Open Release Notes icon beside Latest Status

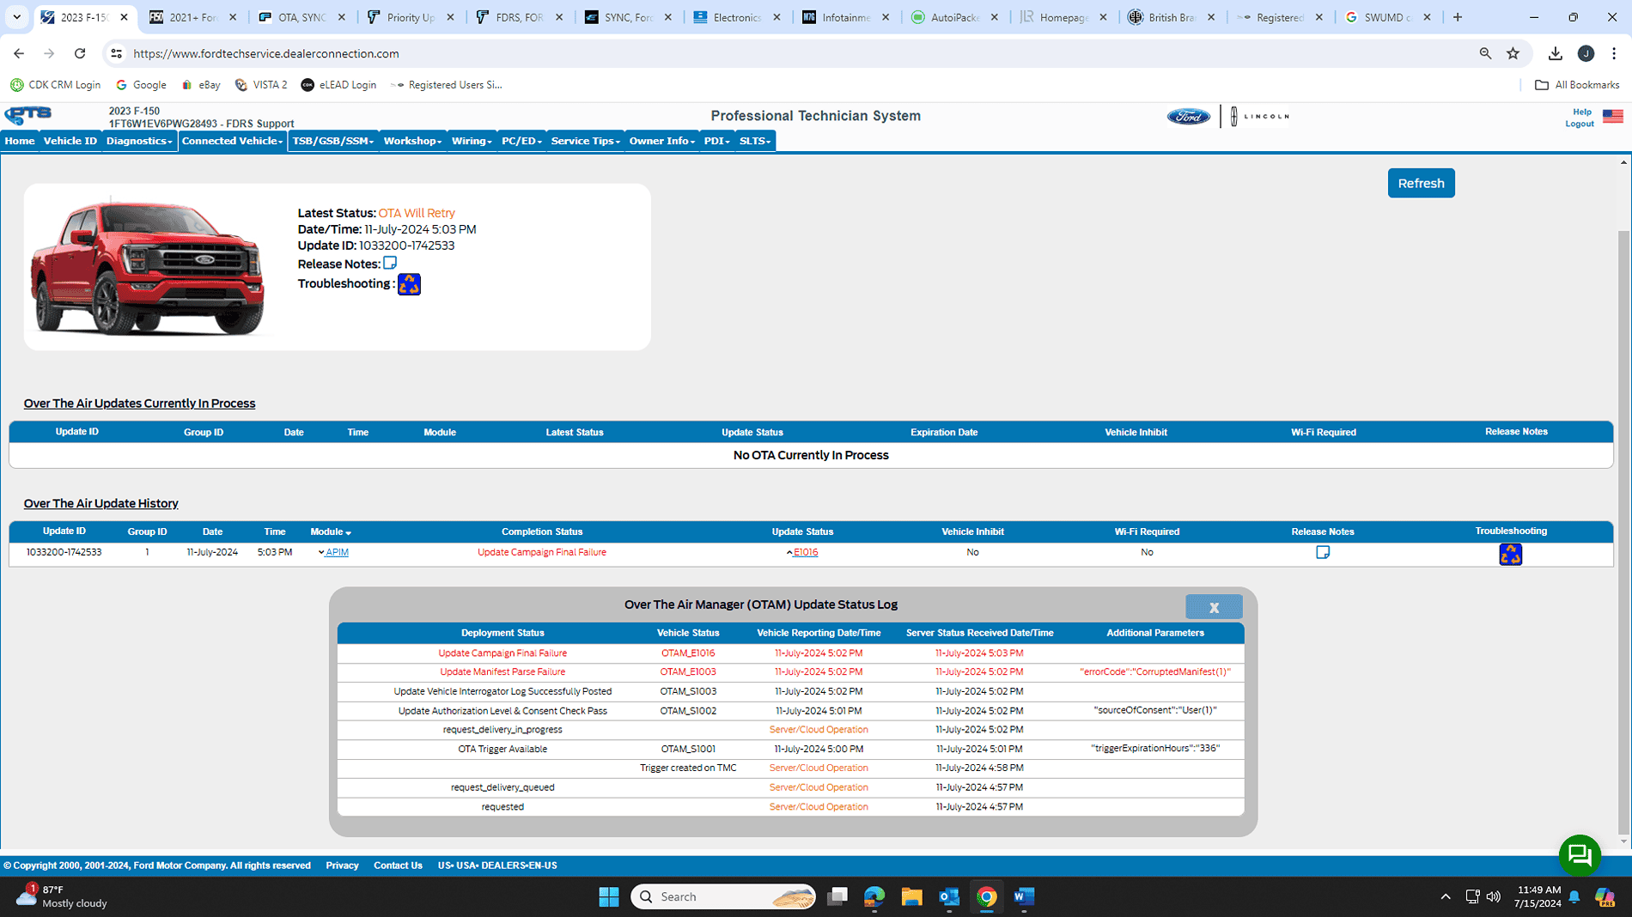390,263
